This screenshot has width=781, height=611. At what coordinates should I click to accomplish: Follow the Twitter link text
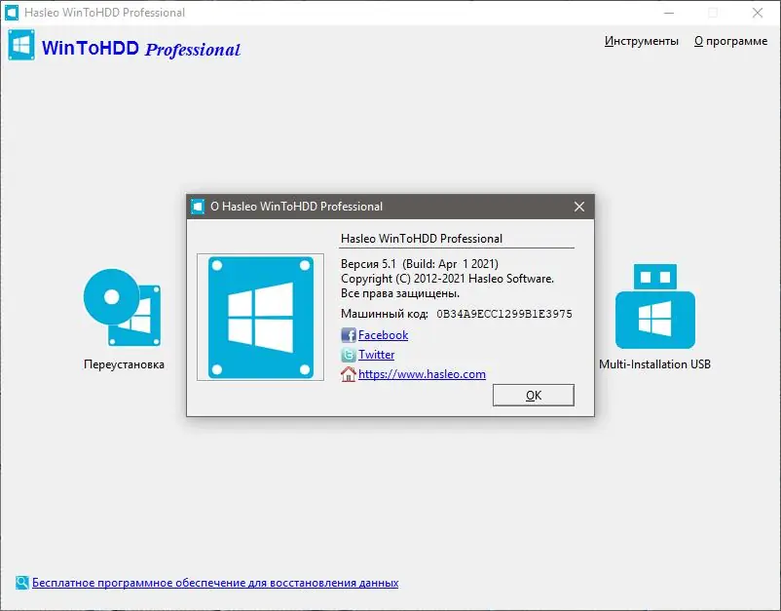tap(374, 355)
